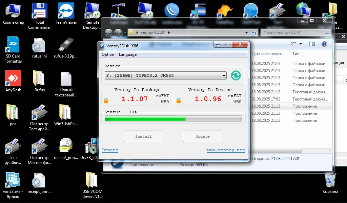This screenshot has height=203, width=347.
Task: Sort by the Тип column header
Action: coord(296,54)
